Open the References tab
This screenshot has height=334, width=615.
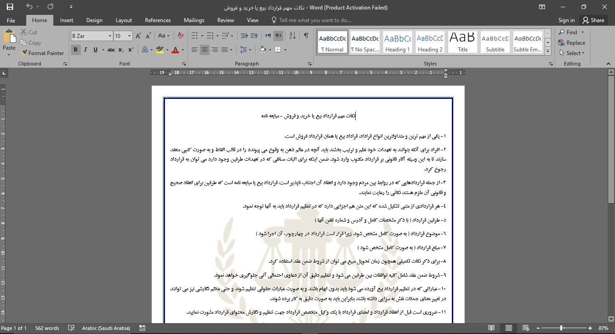[158, 20]
